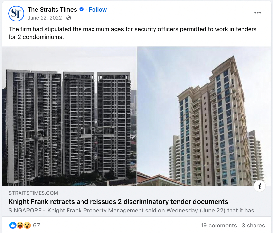This screenshot has width=273, height=233.
Task: Open The Straits Times profile logo
Action: [x=16, y=13]
